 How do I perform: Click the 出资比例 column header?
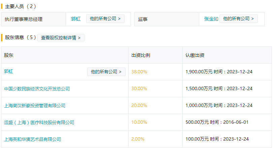[x=141, y=55]
